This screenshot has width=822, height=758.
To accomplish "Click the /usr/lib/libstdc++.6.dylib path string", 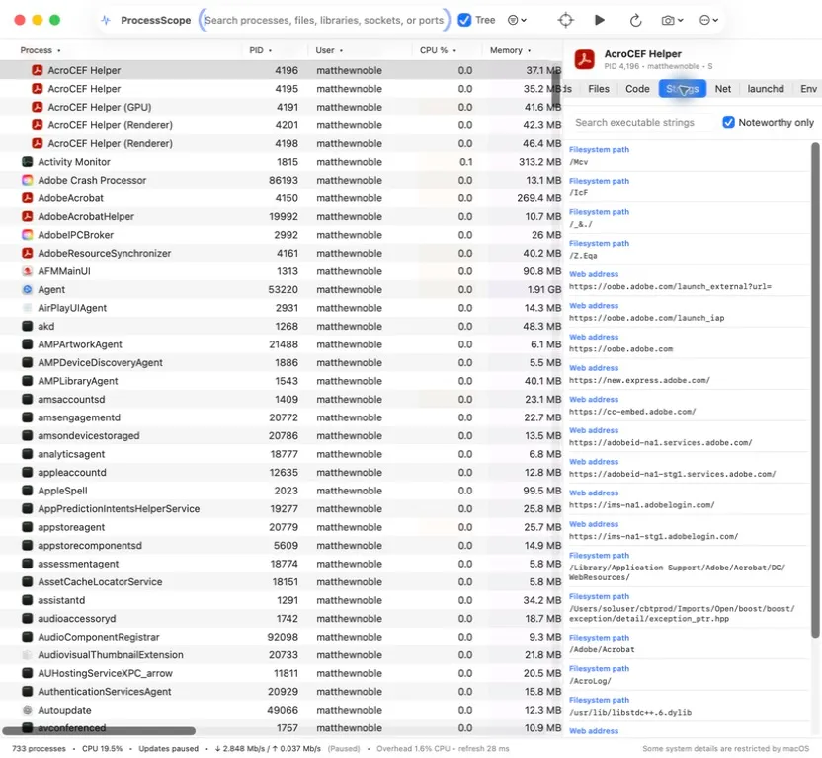I will tap(630, 713).
